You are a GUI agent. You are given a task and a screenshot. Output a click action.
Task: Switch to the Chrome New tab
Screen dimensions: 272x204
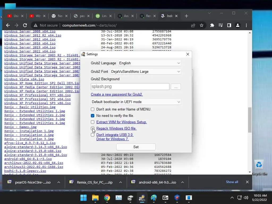(57, 16)
